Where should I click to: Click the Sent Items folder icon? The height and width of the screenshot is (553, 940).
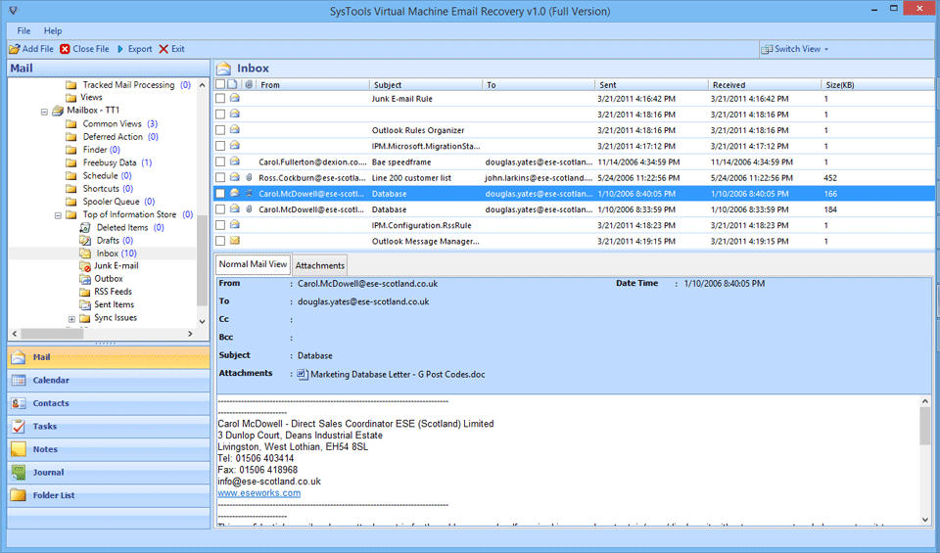pos(85,304)
